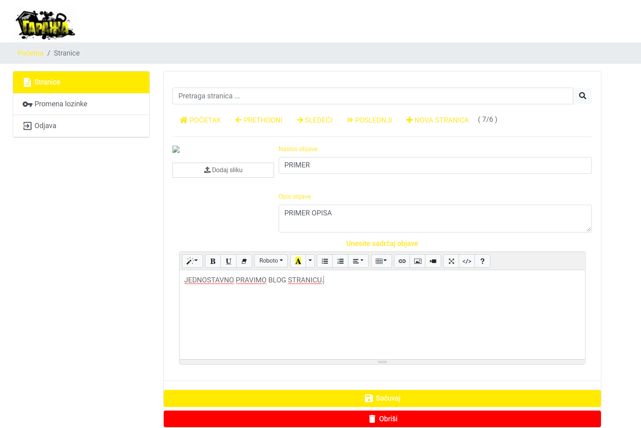Insert a hyperlink with the link icon

tap(402, 261)
